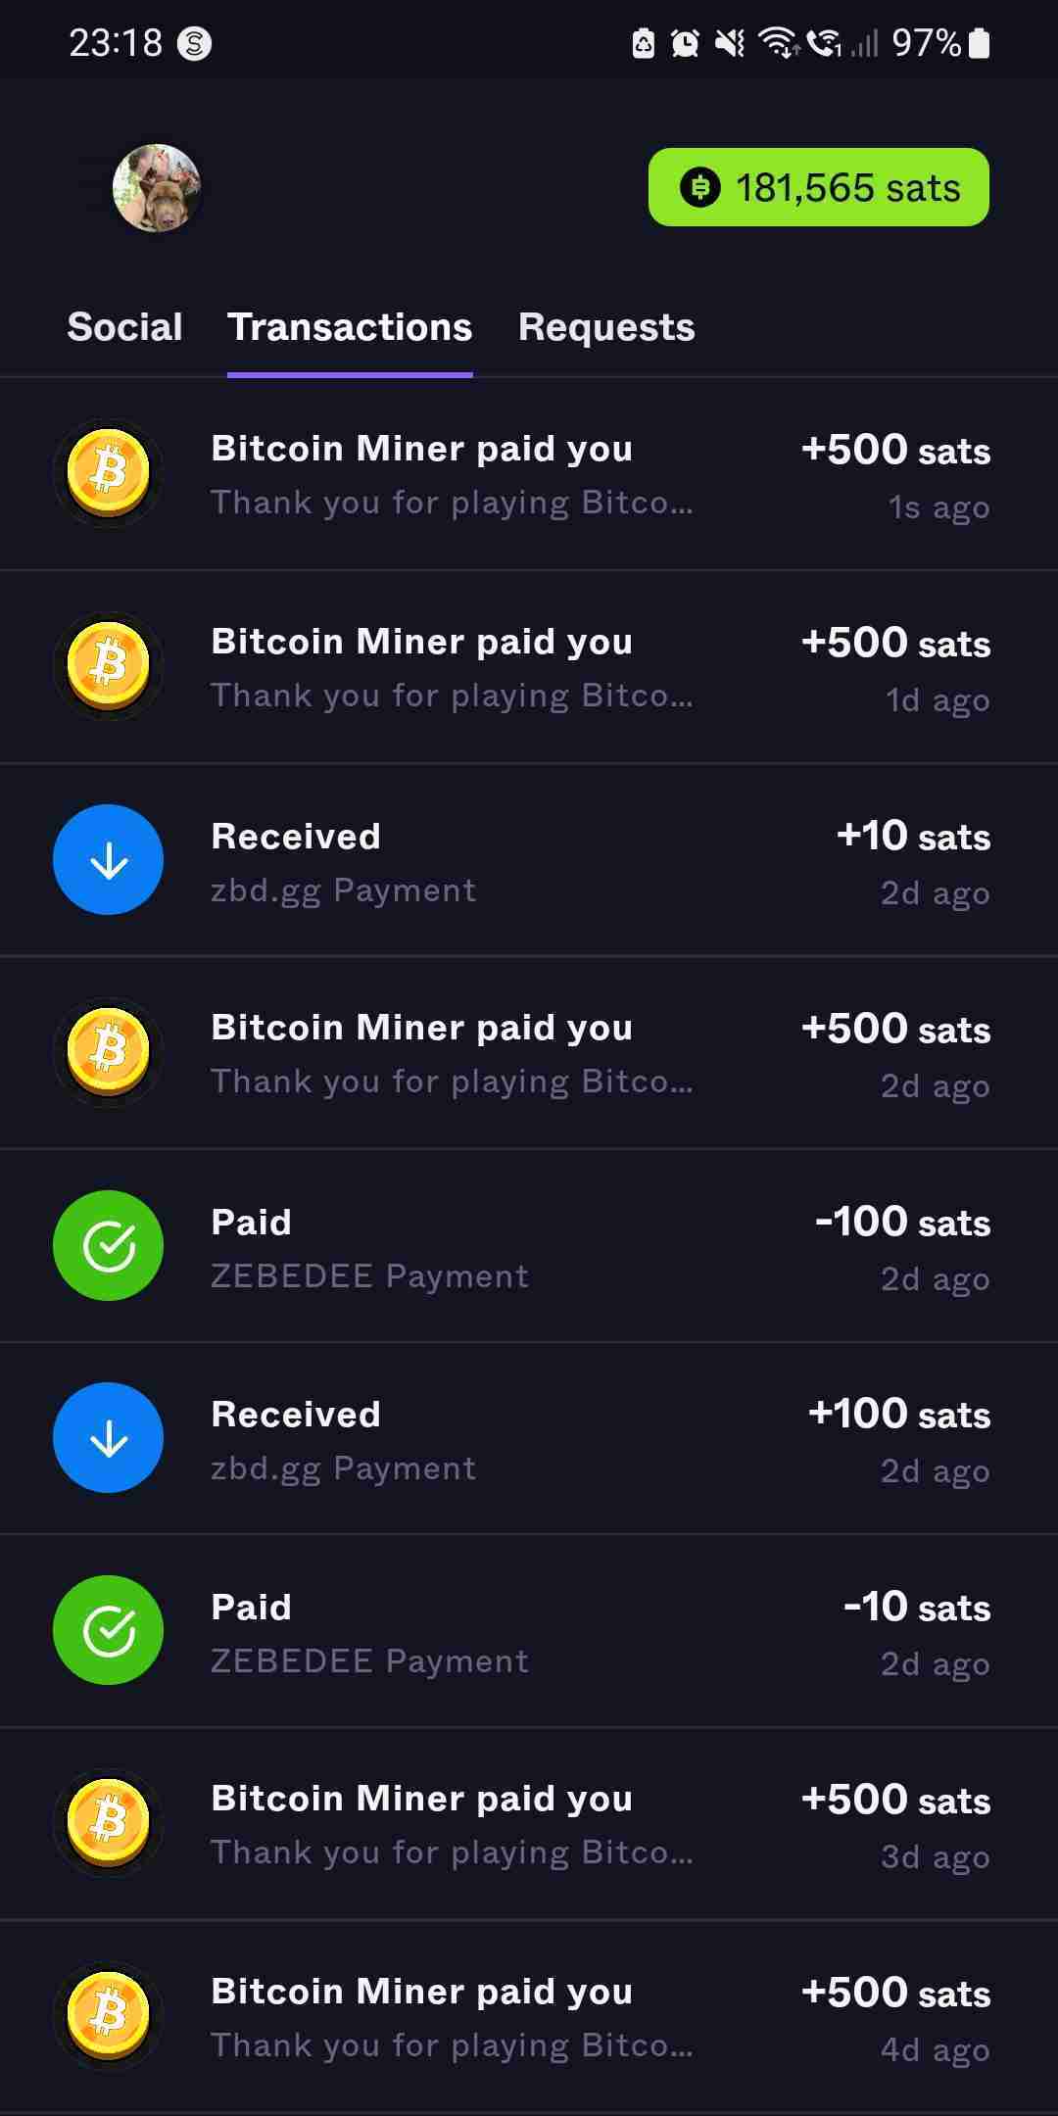This screenshot has width=1058, height=2116.
Task: Tap green checkmark icon for -10 sats payment
Action: [108, 1630]
